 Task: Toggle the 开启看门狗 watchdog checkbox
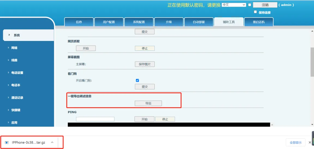(x=137, y=80)
